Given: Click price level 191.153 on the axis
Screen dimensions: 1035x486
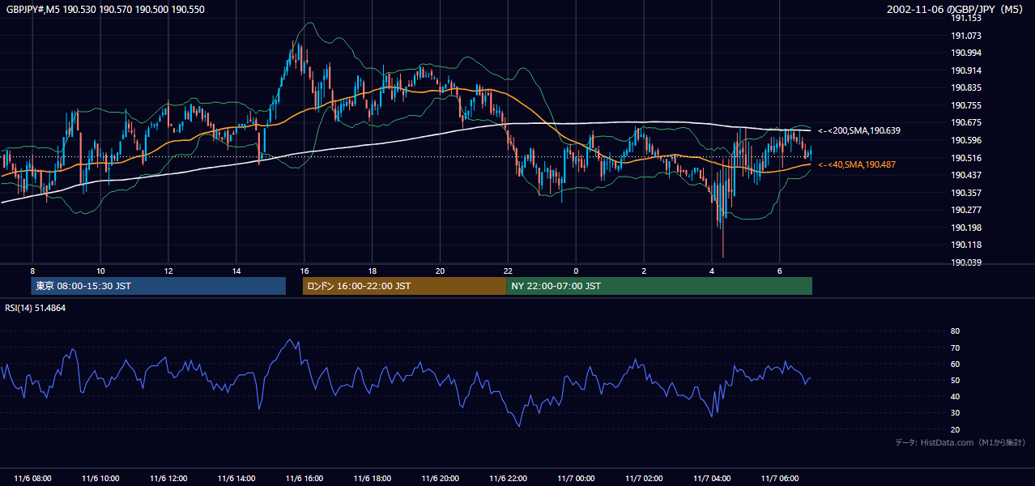Looking at the screenshot, I should [x=965, y=18].
